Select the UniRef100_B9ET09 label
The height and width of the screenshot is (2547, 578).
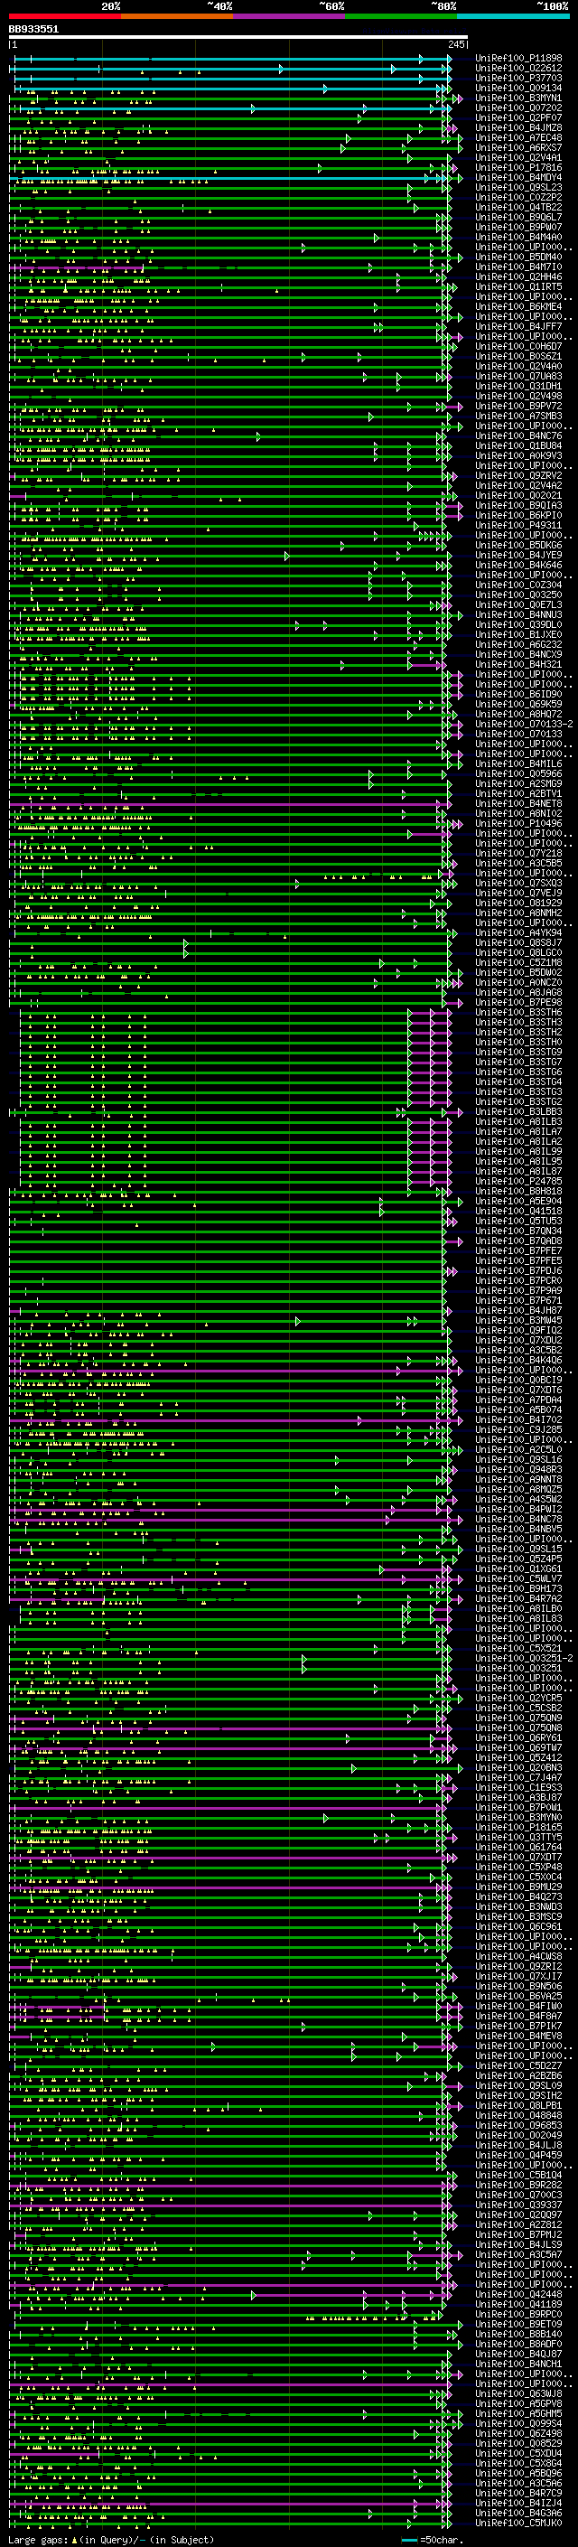(x=518, y=2325)
